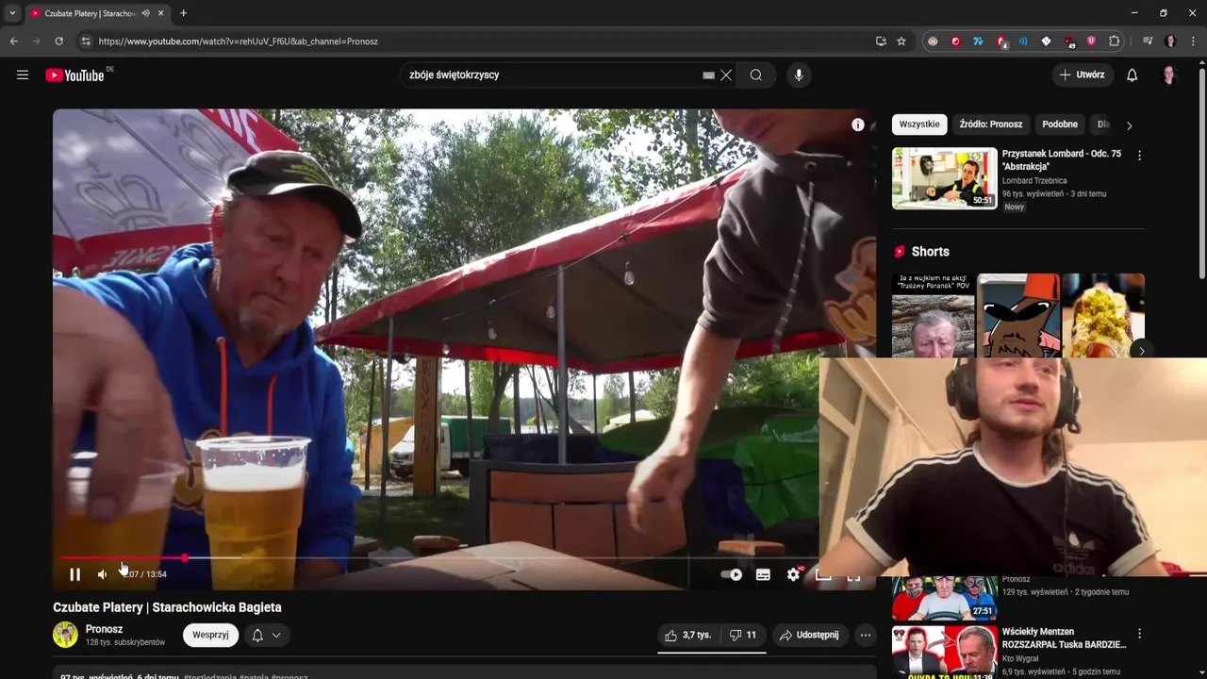Open Pronosz channel avatar
The image size is (1207, 679).
click(x=65, y=635)
